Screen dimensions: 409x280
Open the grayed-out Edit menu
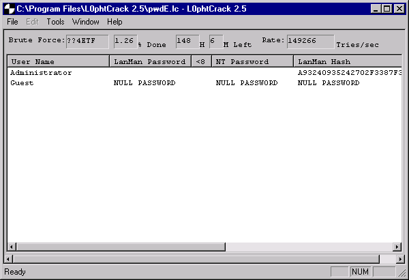tap(32, 22)
